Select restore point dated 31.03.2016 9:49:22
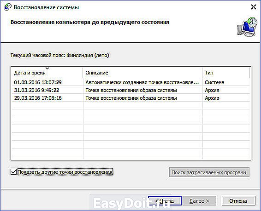Screen dimensions: 261x211 point(131,90)
